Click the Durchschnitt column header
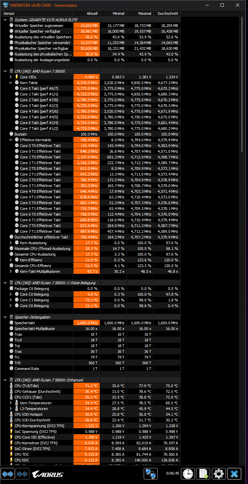248x484 pixels. (x=167, y=13)
